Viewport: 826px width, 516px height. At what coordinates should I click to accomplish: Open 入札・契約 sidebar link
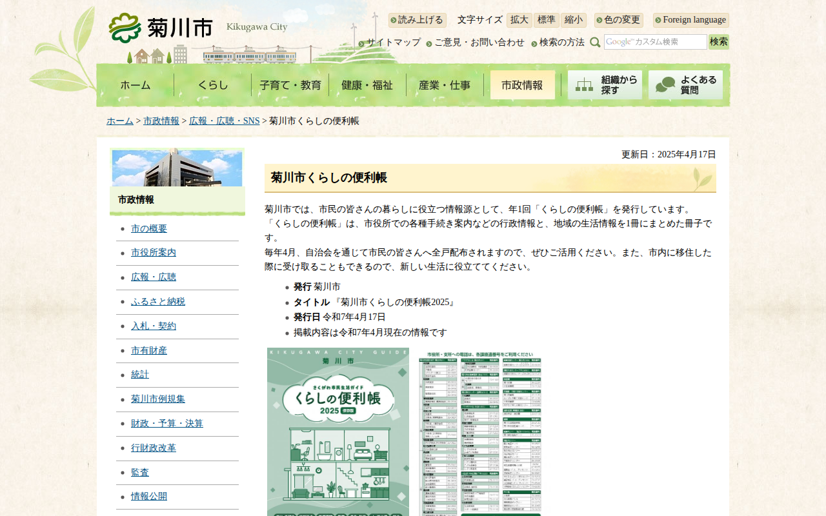pyautogui.click(x=154, y=326)
